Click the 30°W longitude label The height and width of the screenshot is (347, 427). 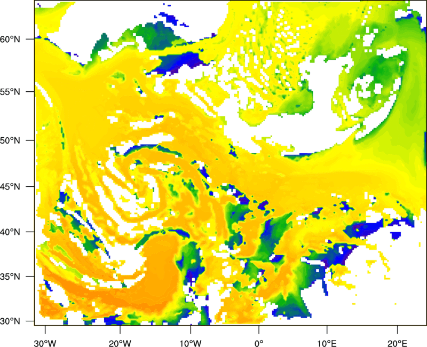[45, 343]
